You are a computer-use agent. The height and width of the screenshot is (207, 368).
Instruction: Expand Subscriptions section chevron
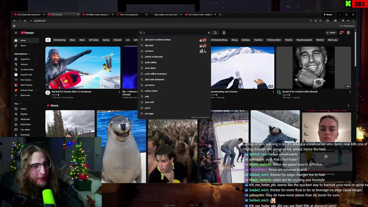[29, 54]
